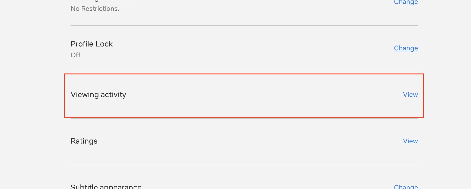Select the Profile Lock heading
Image resolution: width=471 pixels, height=189 pixels.
[x=92, y=44]
